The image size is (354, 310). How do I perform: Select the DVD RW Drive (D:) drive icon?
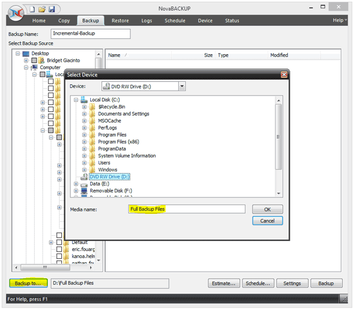click(84, 177)
